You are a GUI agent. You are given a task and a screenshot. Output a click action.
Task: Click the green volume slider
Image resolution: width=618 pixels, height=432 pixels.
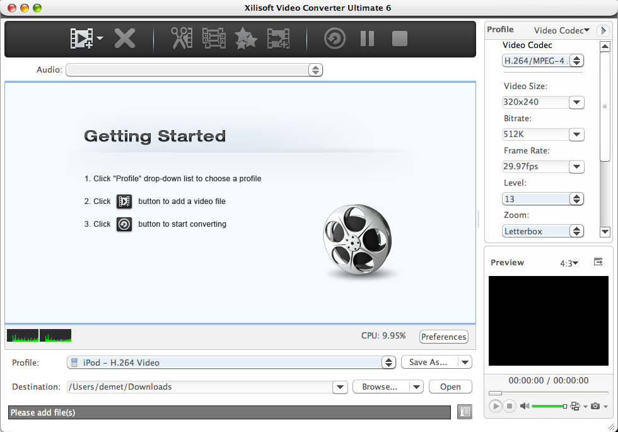coord(549,406)
